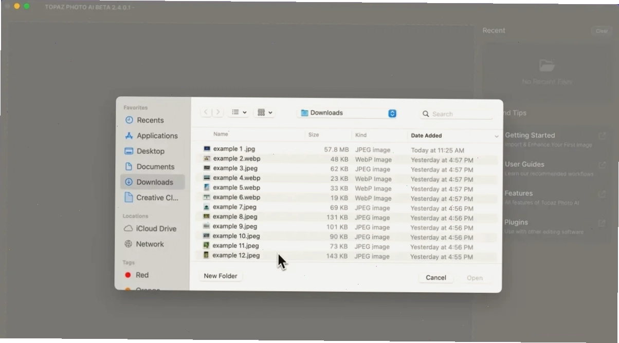Image resolution: width=619 pixels, height=343 pixels.
Task: Choose the Red tag
Action: click(137, 275)
